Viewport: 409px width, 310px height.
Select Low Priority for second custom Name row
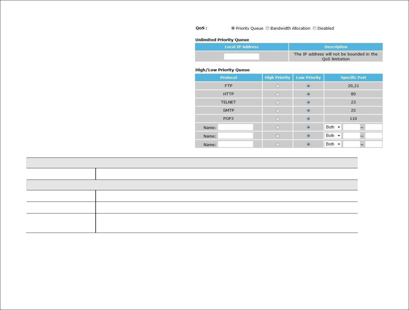click(308, 136)
